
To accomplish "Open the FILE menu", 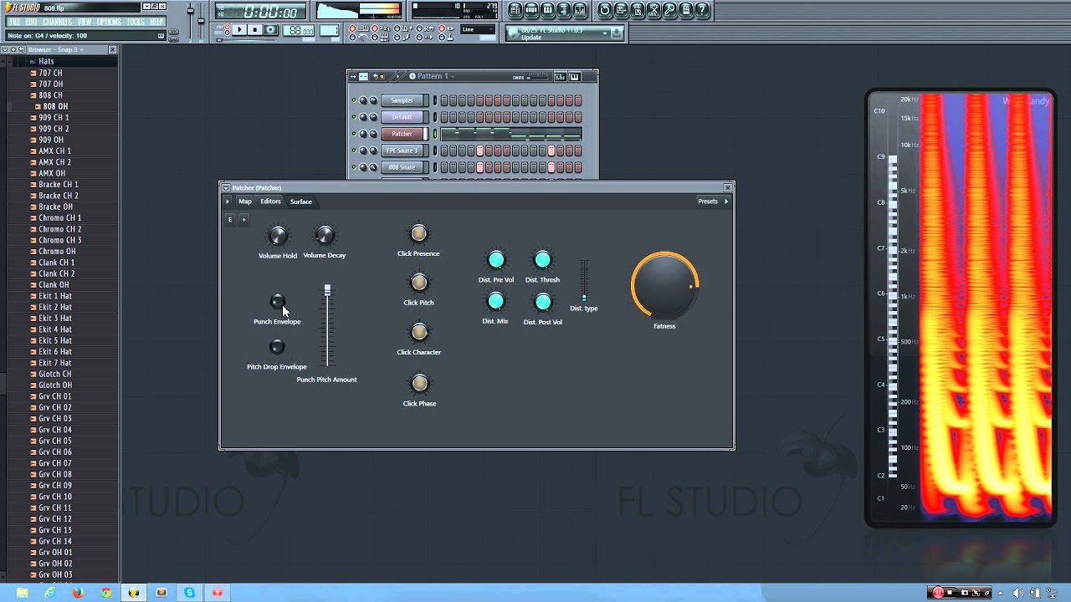I will 13,22.
